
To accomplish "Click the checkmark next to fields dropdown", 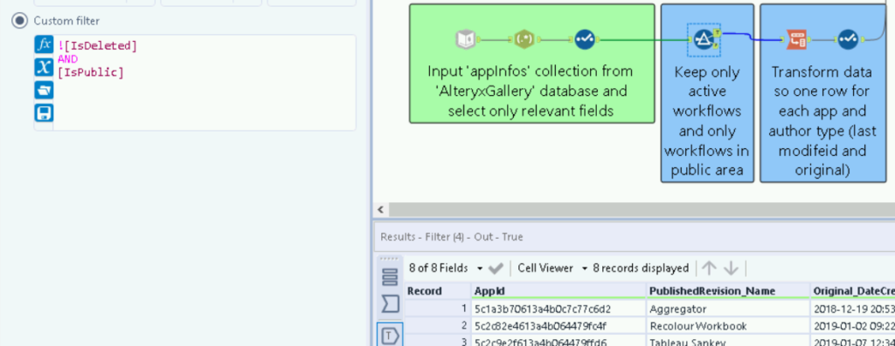I will pyautogui.click(x=496, y=268).
